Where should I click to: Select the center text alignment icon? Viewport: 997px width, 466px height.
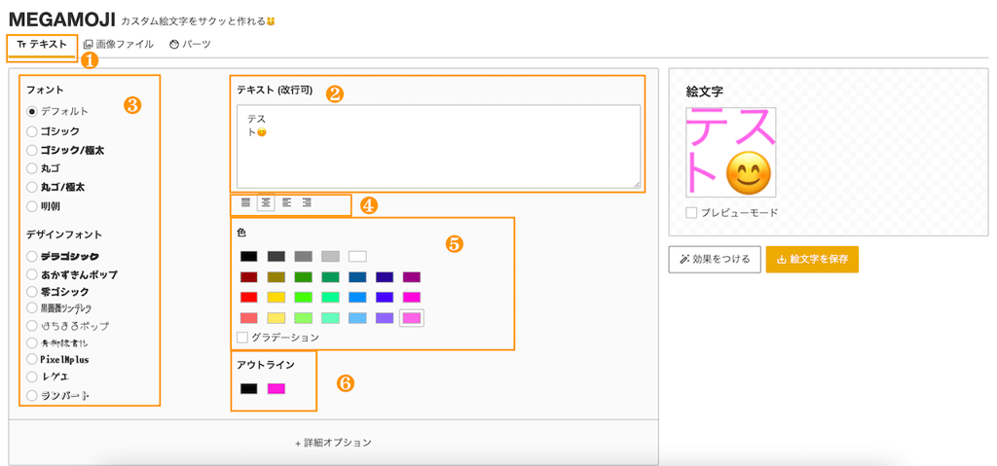coord(266,202)
